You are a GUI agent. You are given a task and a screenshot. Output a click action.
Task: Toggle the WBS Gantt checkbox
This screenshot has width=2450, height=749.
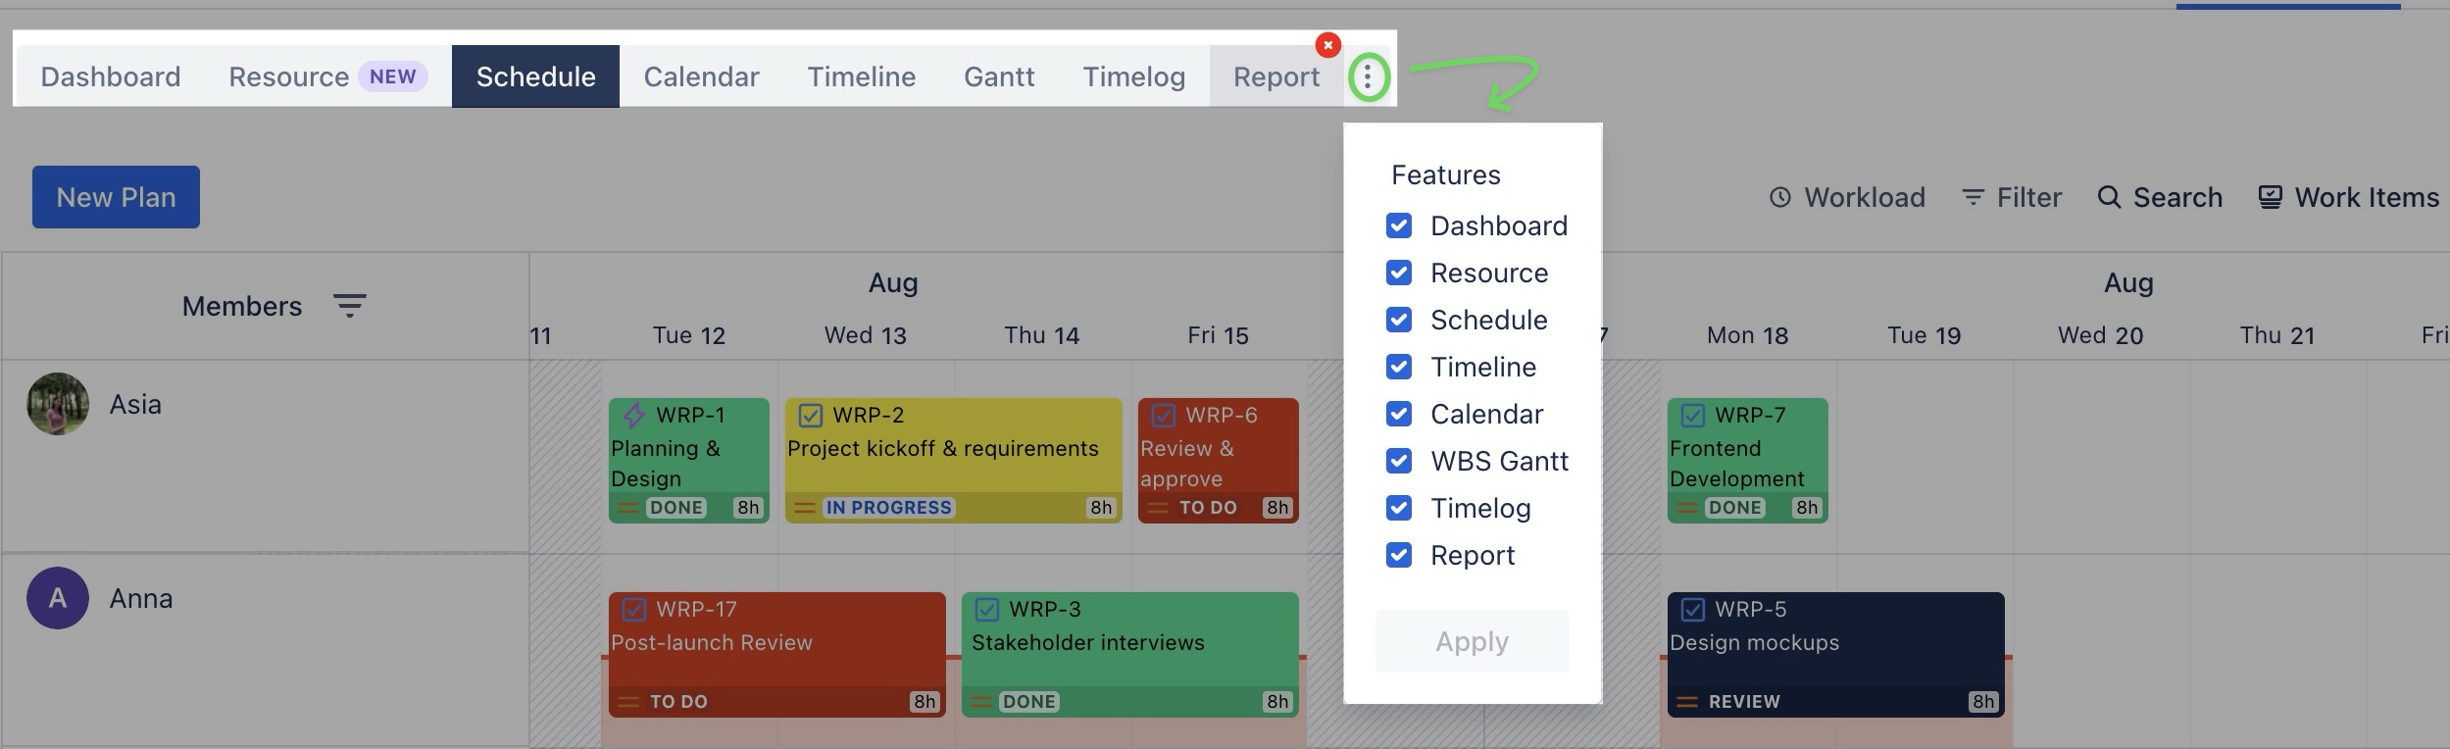[1399, 461]
